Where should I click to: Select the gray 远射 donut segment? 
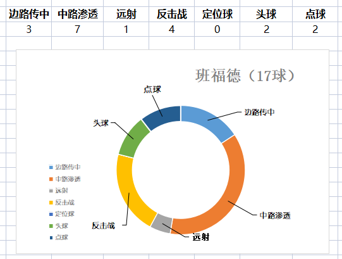pyautogui.click(x=162, y=224)
